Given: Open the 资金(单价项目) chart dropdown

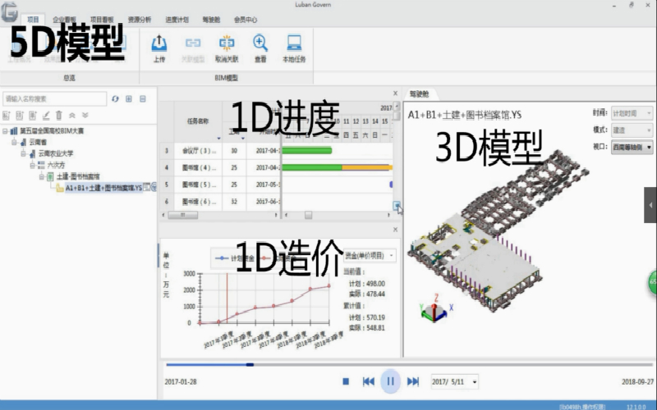Looking at the screenshot, I should (370, 255).
